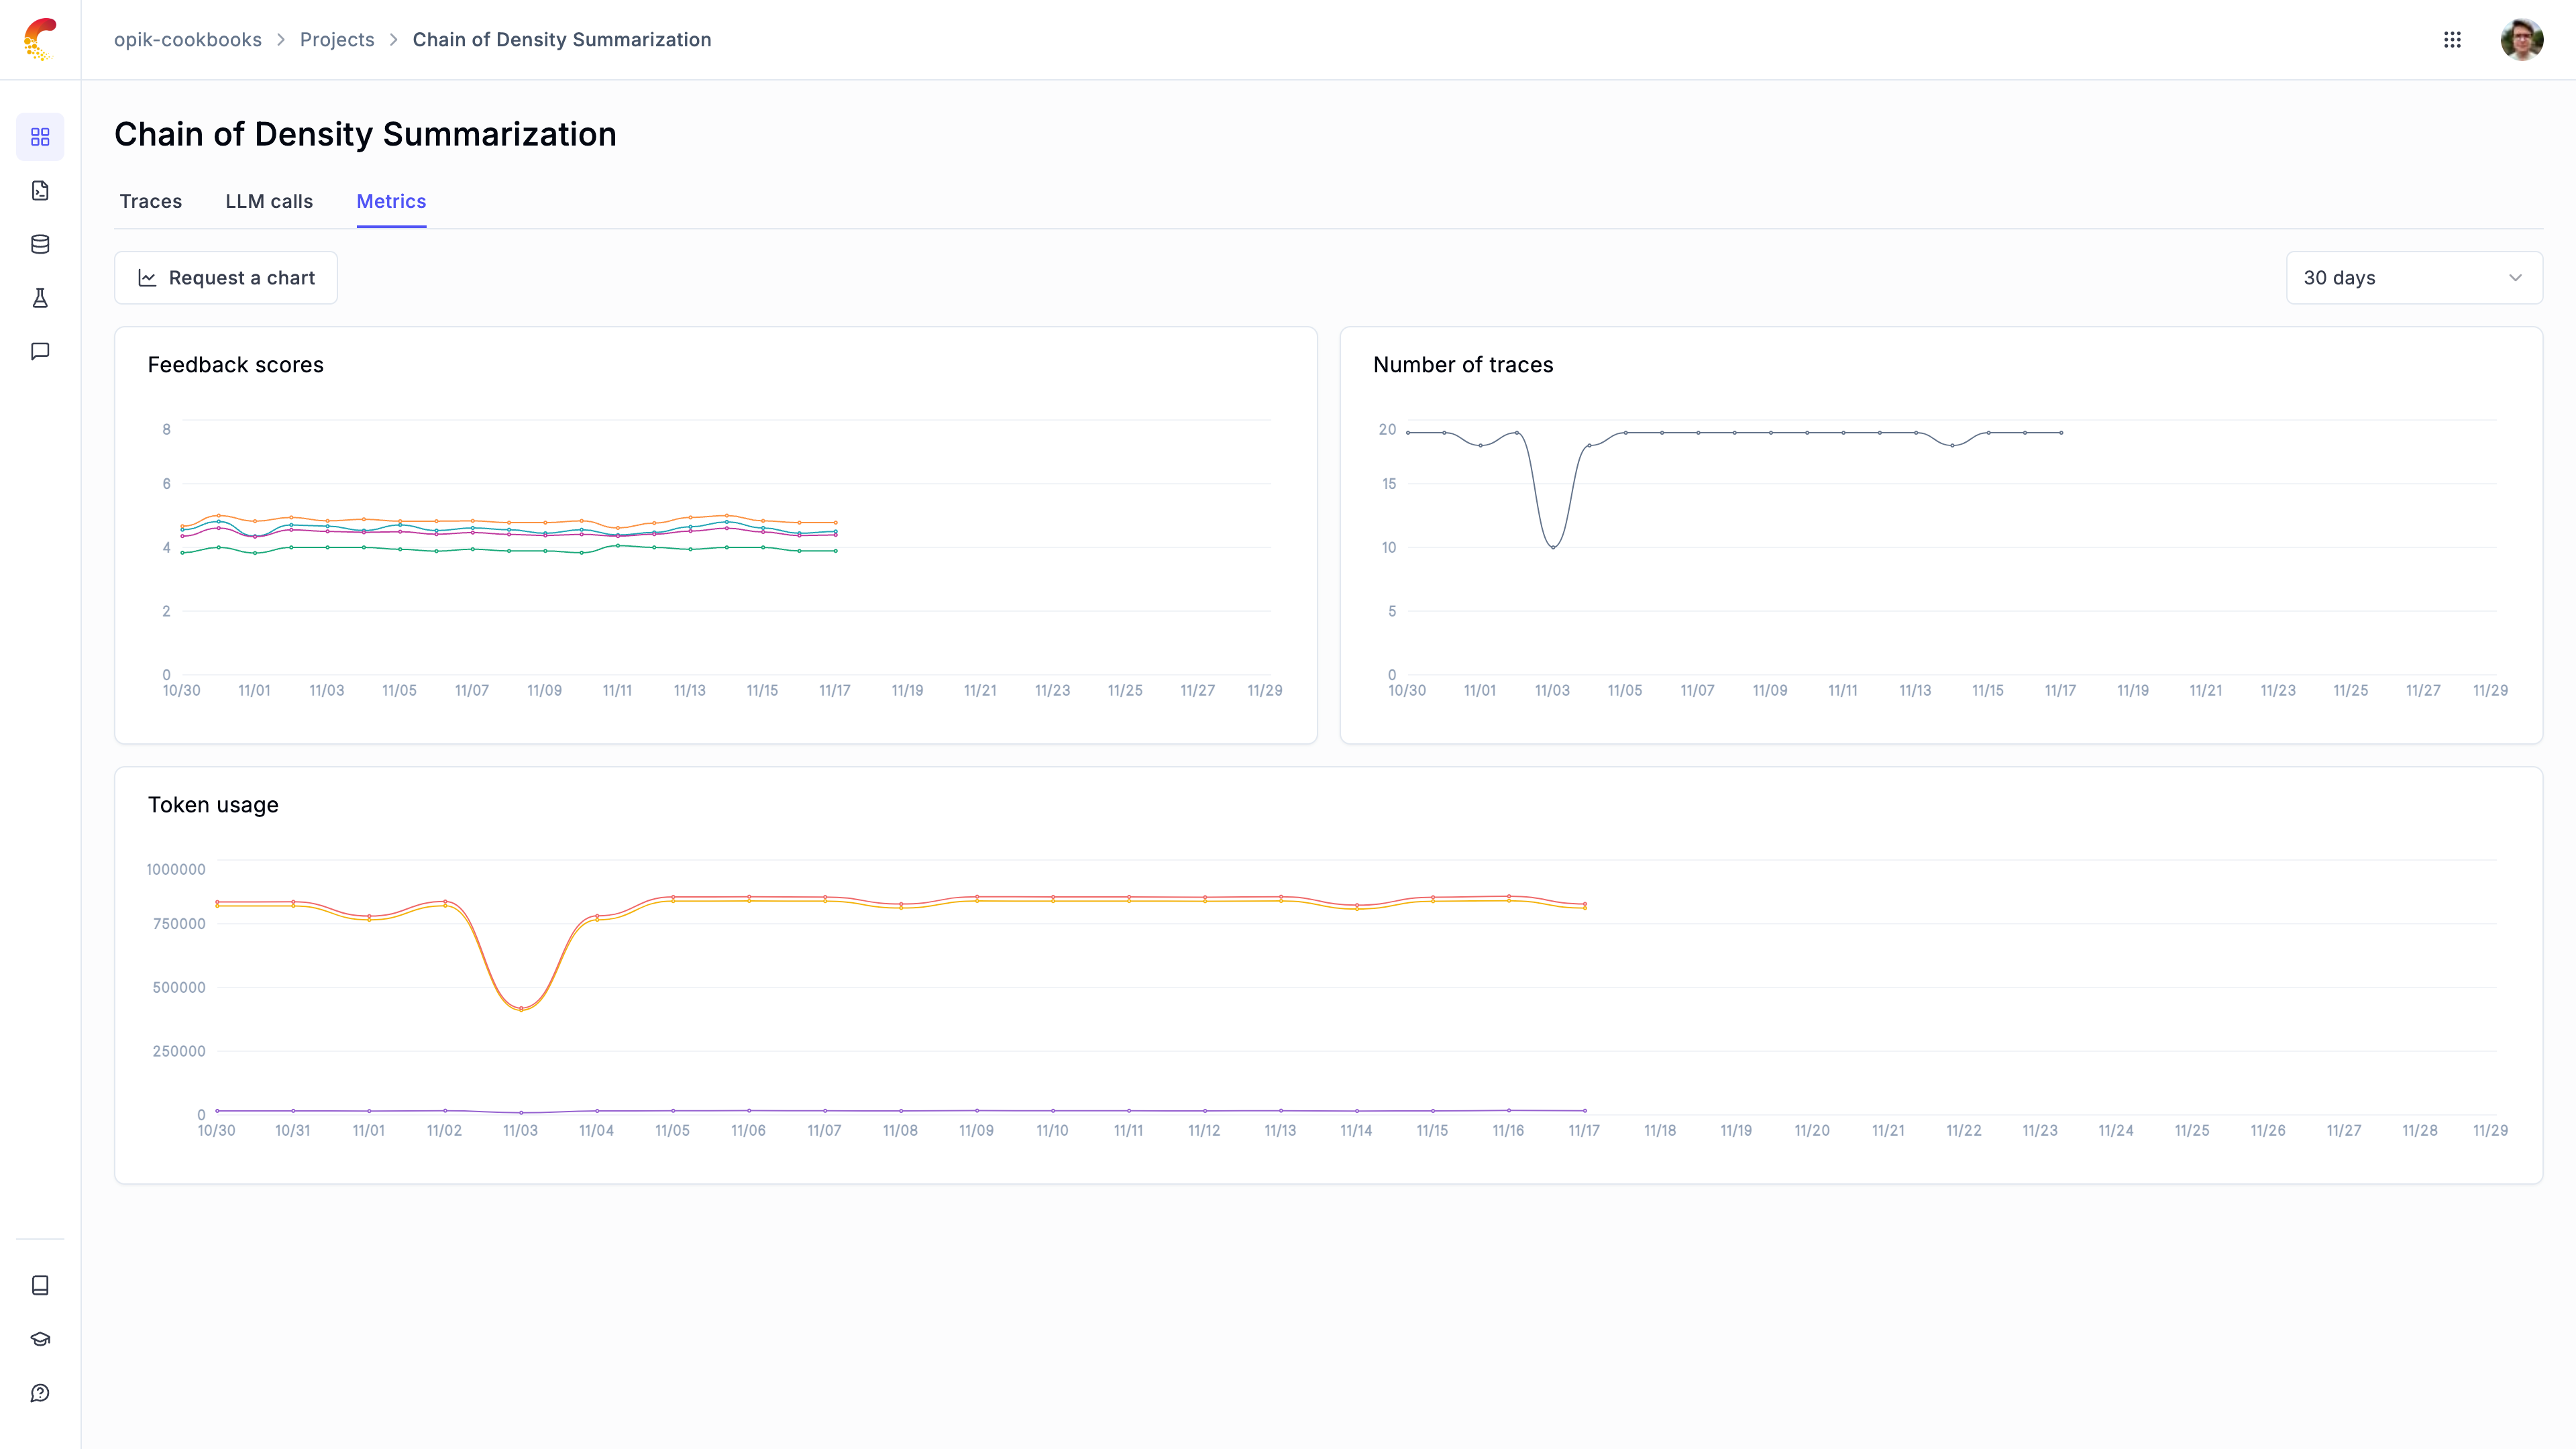Screen dimensions: 2576x1449
Task: Open the Experiments flask icon
Action: coord(40,297)
